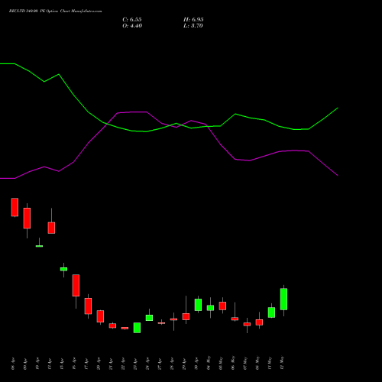Click the '16 Apr' date label
The width and height of the screenshot is (382, 382).
pyautogui.click(x=74, y=364)
